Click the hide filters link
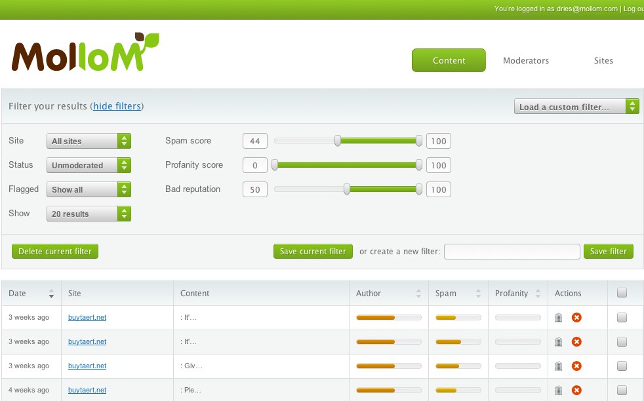This screenshot has width=644, height=401. coord(117,106)
